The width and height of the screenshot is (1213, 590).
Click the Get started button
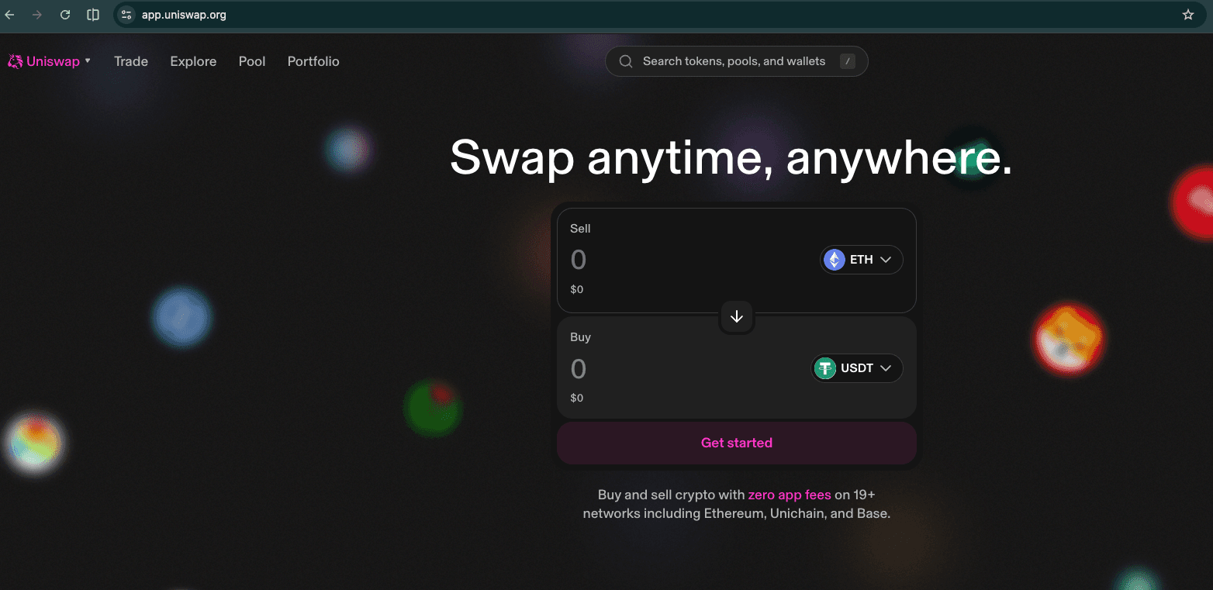737,443
